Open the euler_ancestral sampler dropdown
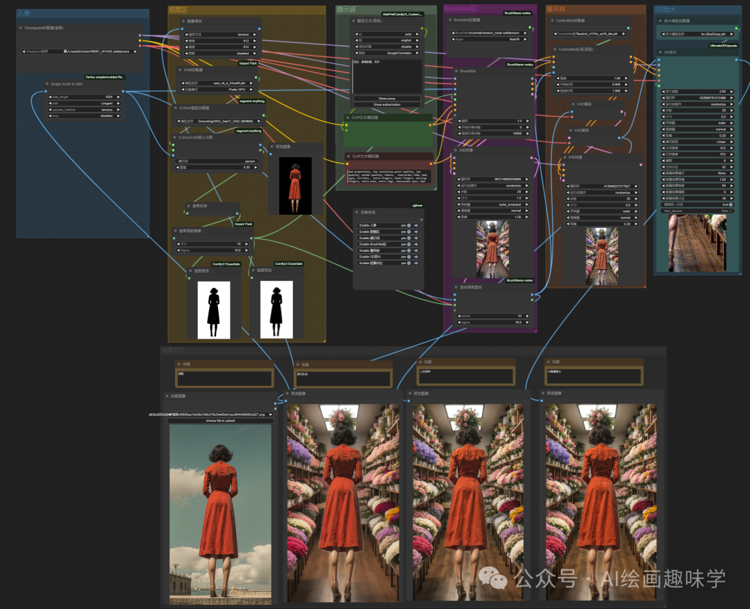The height and width of the screenshot is (609, 750). point(493,204)
